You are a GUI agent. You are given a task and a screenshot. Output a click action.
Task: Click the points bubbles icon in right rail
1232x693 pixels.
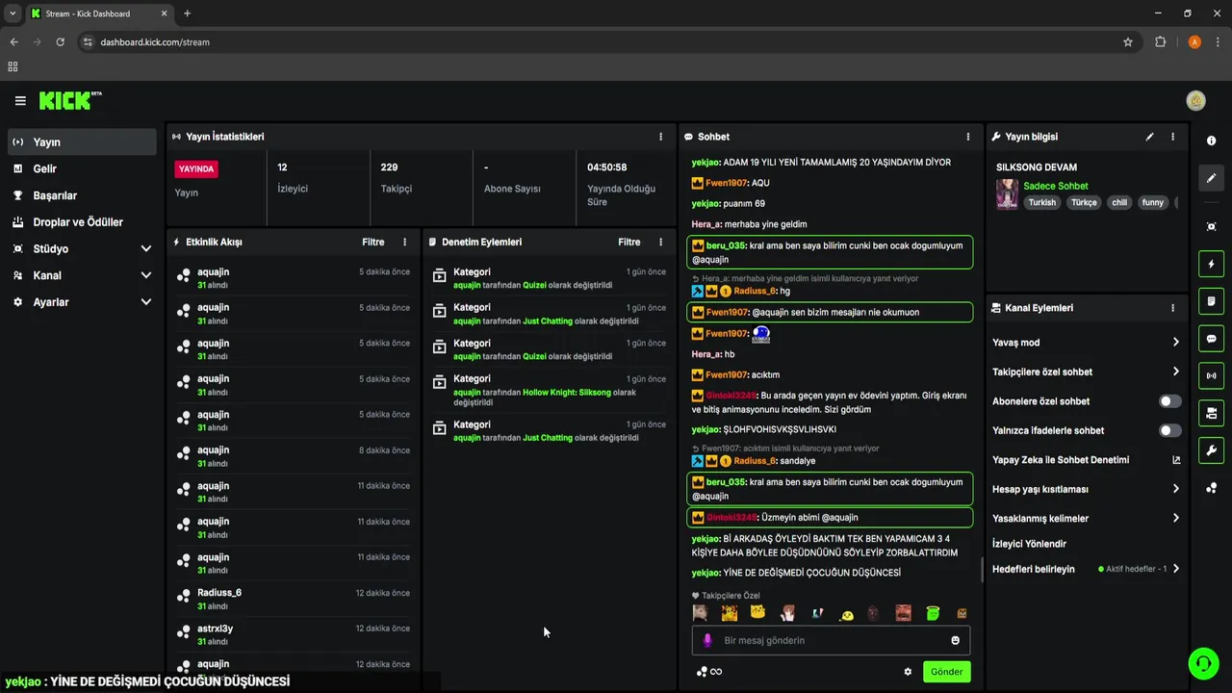pyautogui.click(x=1211, y=488)
